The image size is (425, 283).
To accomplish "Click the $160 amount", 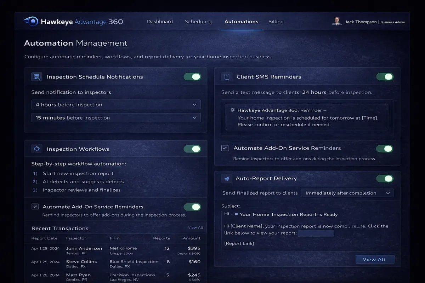I will (x=194, y=262).
